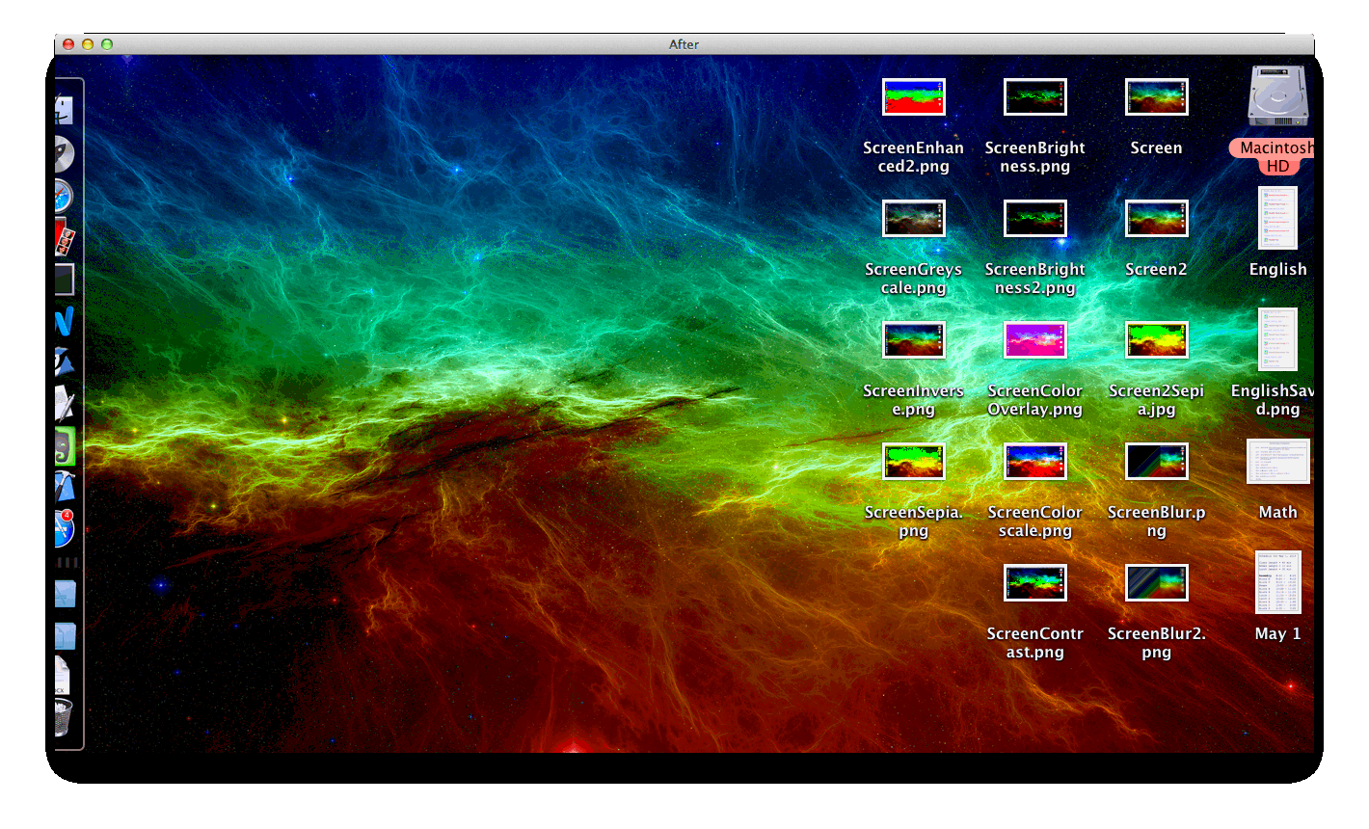Open Safari compass icon in the dock
1369x829 pixels.
[x=64, y=196]
